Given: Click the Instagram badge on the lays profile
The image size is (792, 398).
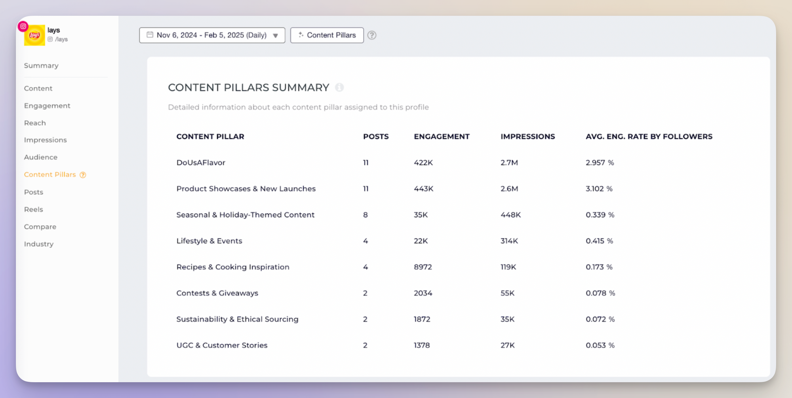Looking at the screenshot, I should pos(23,26).
